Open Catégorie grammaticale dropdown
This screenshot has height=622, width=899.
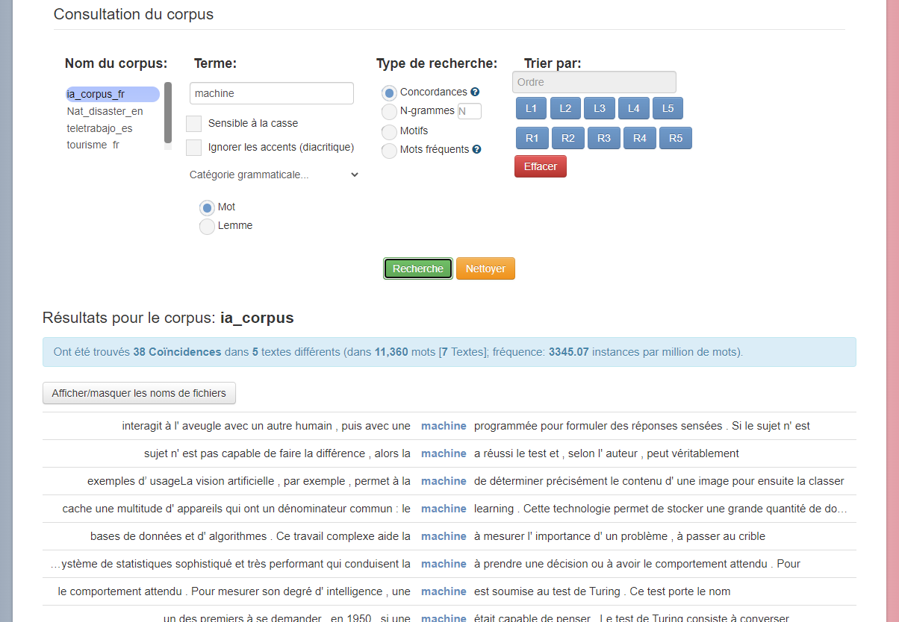point(274,175)
